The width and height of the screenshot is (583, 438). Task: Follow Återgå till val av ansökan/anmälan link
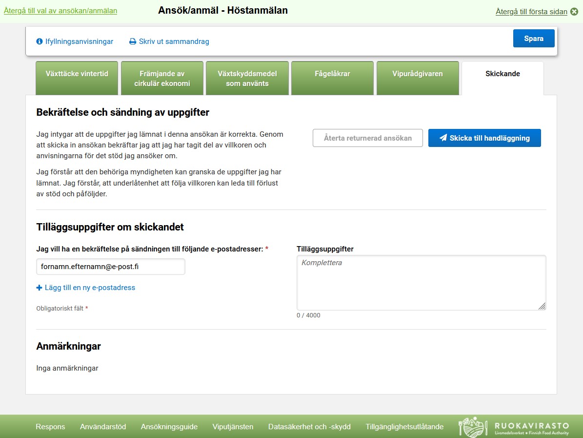point(60,10)
